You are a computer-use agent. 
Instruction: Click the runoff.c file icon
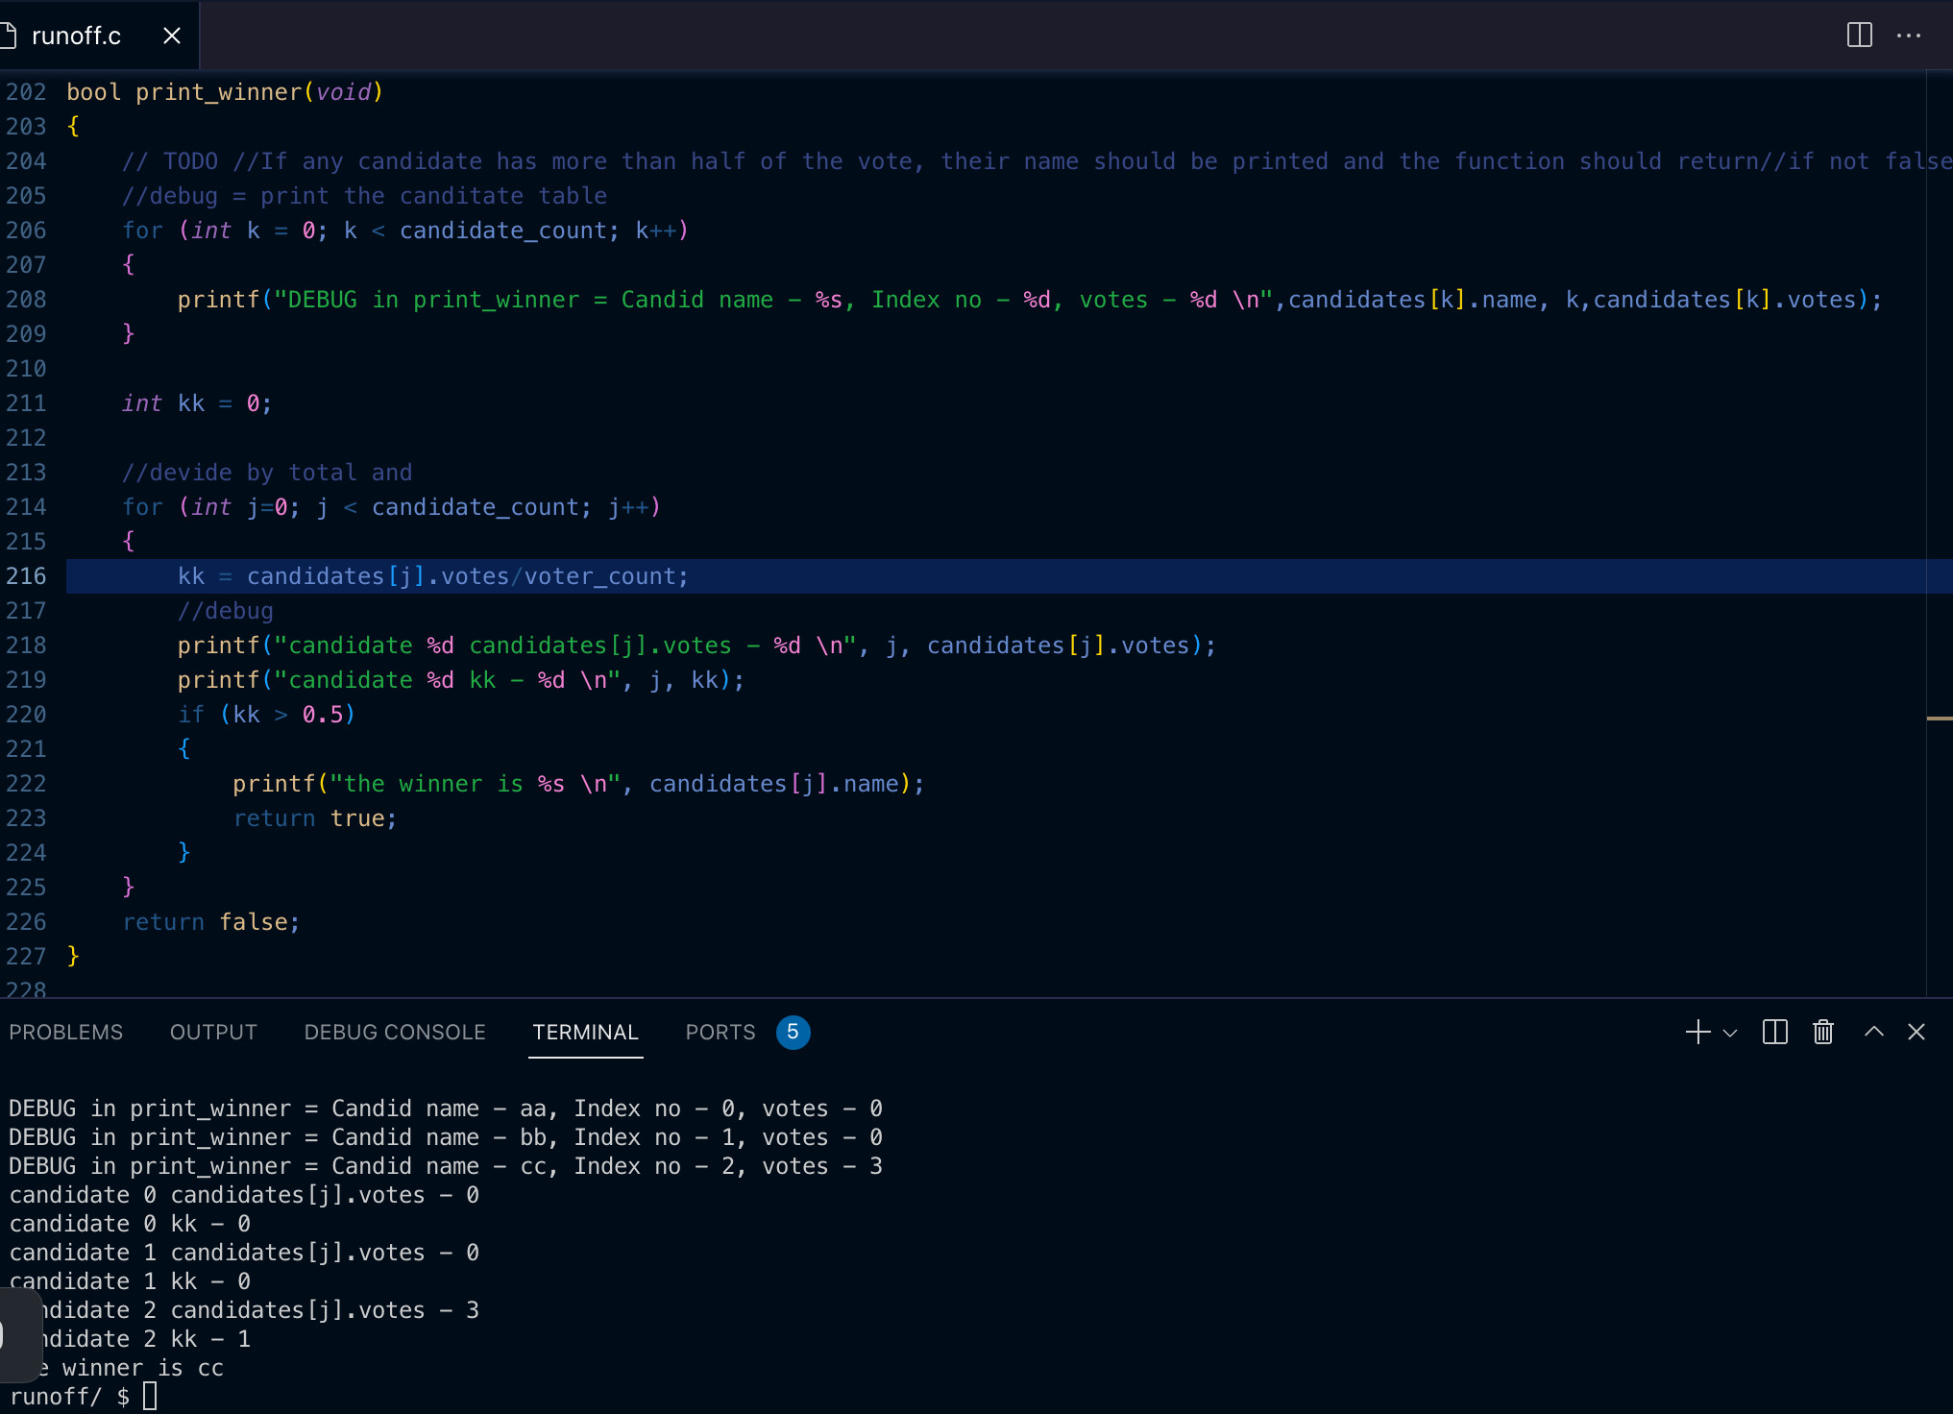point(8,36)
